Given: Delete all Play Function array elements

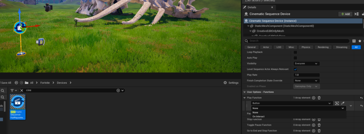Looking at the screenshot, I should point(319,98).
